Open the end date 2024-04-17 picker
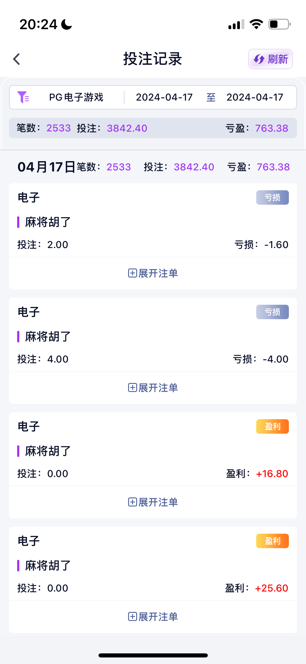The image size is (306, 664). [x=255, y=97]
